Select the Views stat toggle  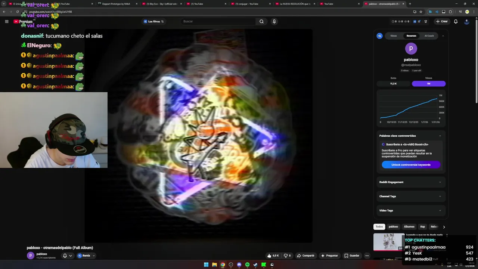point(428,84)
